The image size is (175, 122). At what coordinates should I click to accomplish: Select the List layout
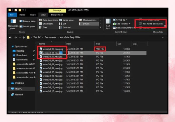click(x=63, y=24)
